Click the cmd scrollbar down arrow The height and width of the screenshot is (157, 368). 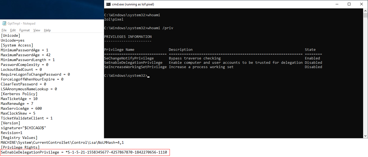coord(365,136)
